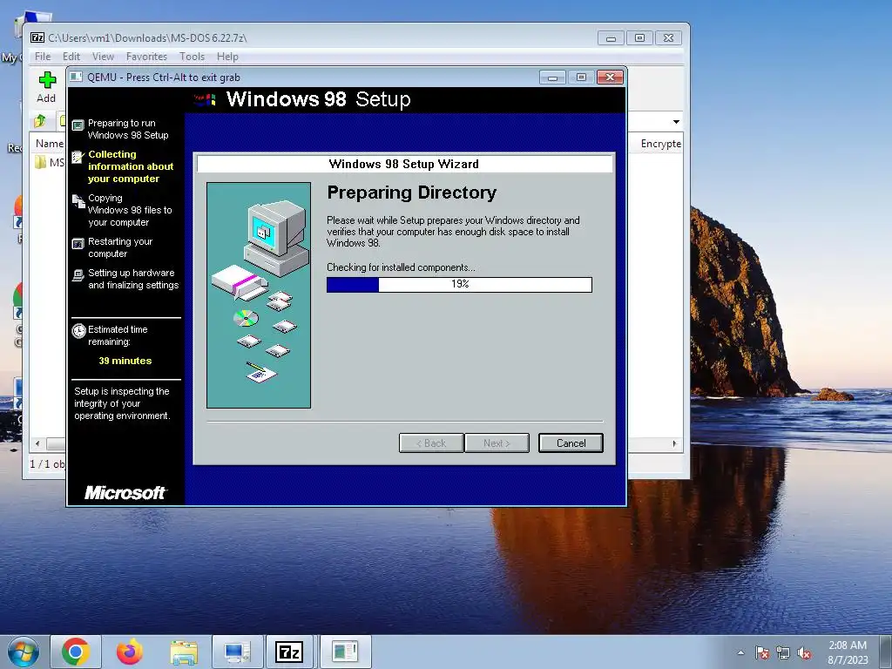
Task: Click the 19% setup progress bar
Action: coord(459,285)
